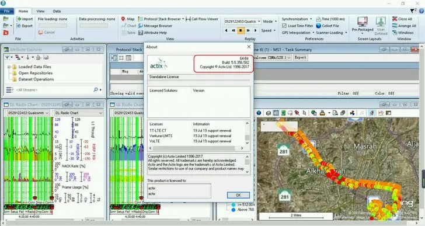Screen dimensions: 425x226
Task: Expand the Loaded Data Files tree node
Action: pos(9,67)
